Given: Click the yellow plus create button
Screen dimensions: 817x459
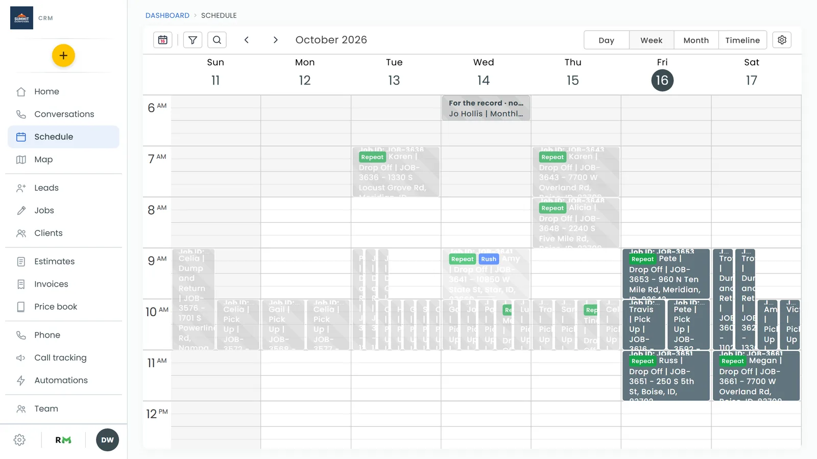Looking at the screenshot, I should [63, 56].
